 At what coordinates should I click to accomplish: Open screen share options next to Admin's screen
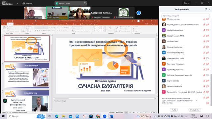(85, 3)
